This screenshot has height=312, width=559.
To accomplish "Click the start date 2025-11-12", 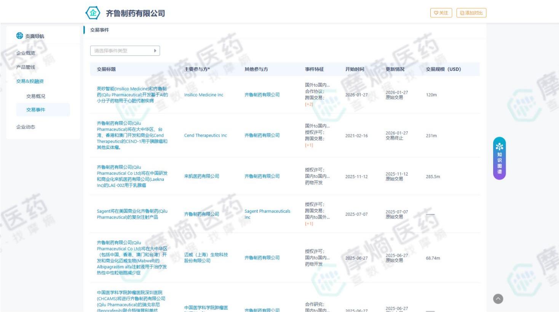I will coord(356,177).
